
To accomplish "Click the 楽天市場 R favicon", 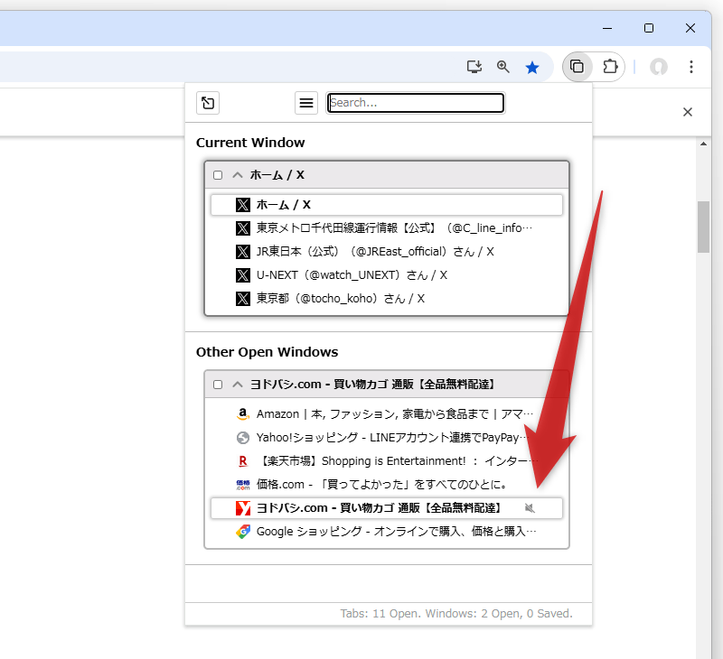I will pyautogui.click(x=243, y=461).
